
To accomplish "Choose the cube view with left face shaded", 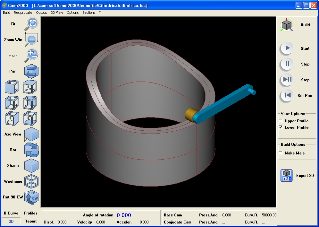I will (x=12, y=87).
